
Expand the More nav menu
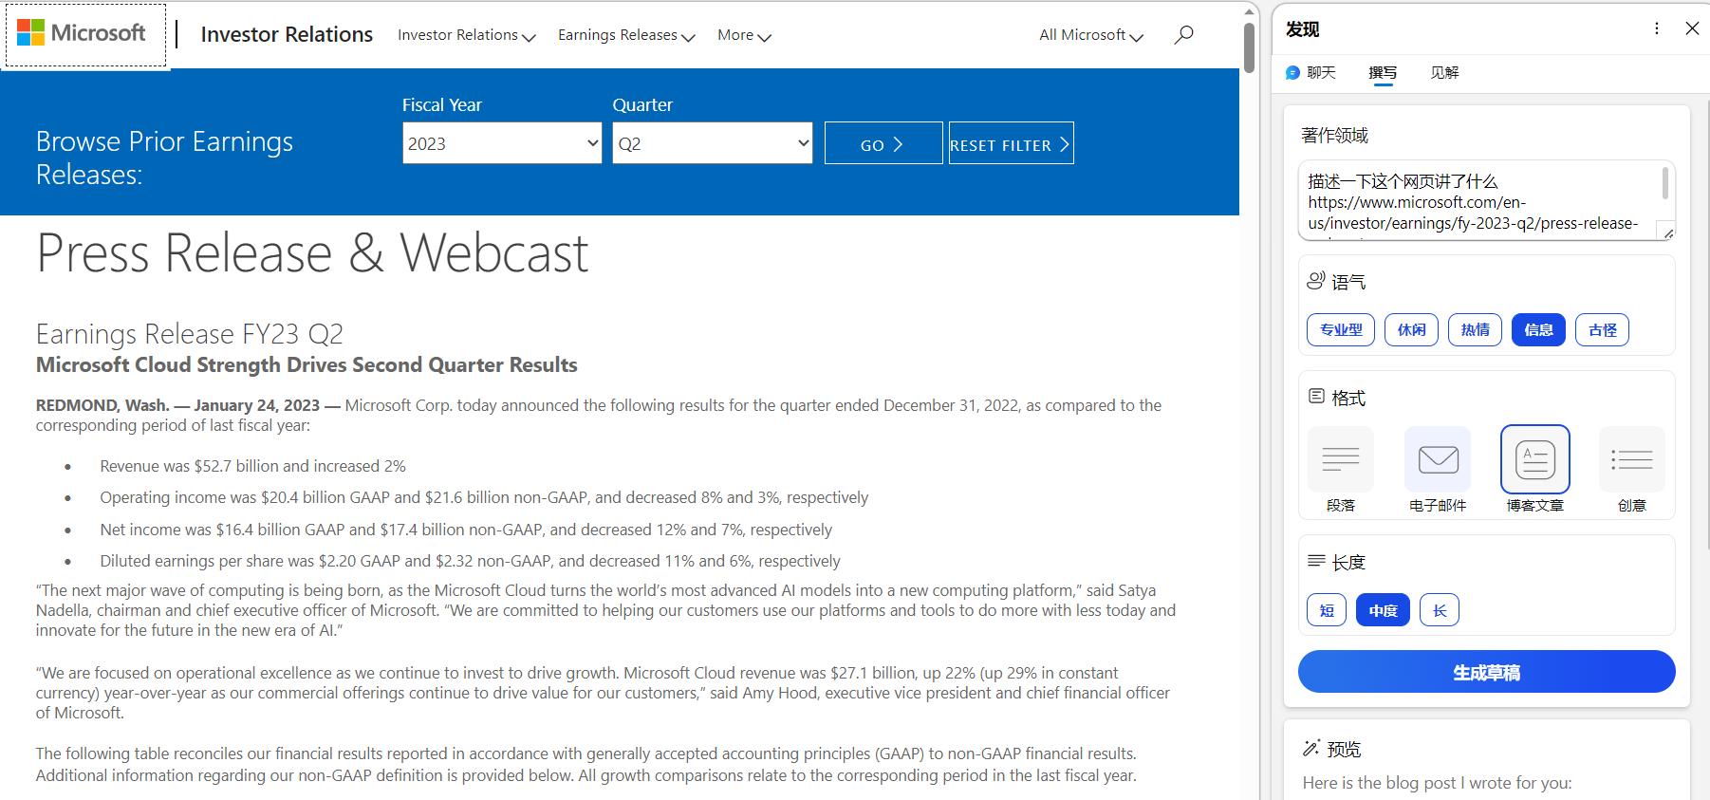[744, 35]
